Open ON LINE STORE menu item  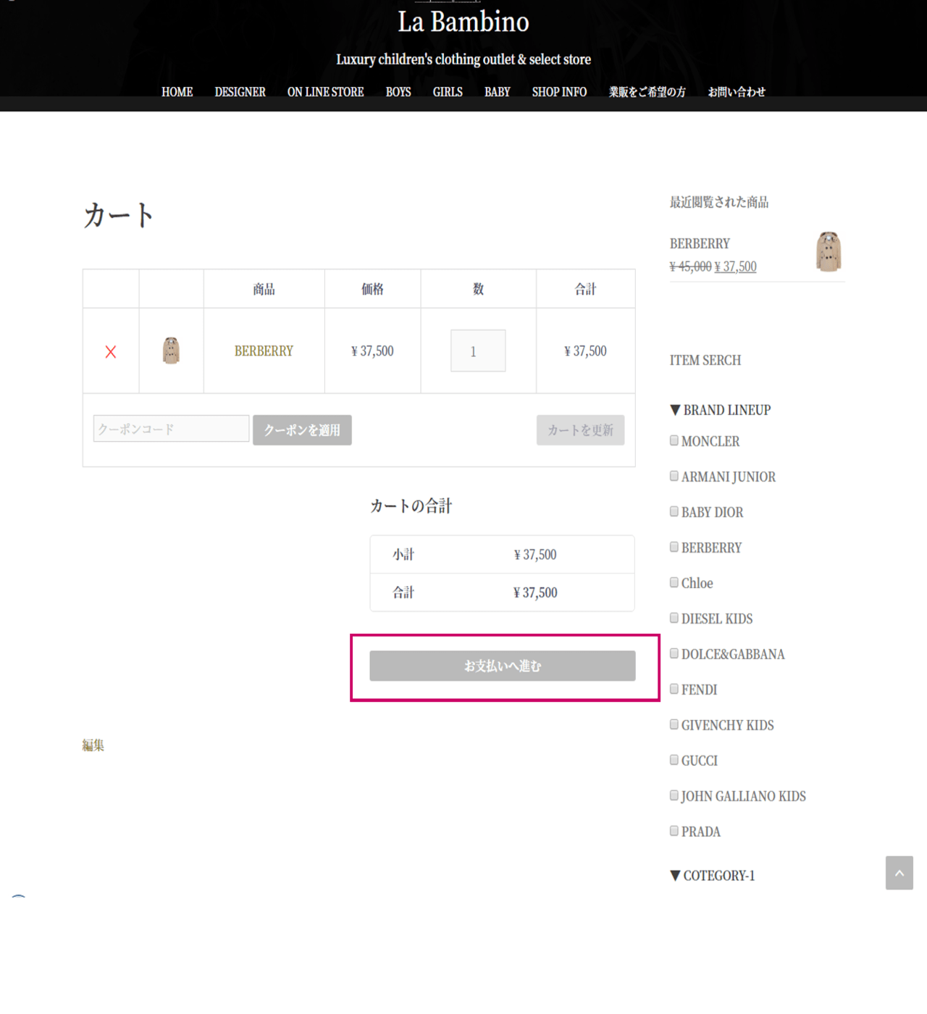(x=325, y=92)
